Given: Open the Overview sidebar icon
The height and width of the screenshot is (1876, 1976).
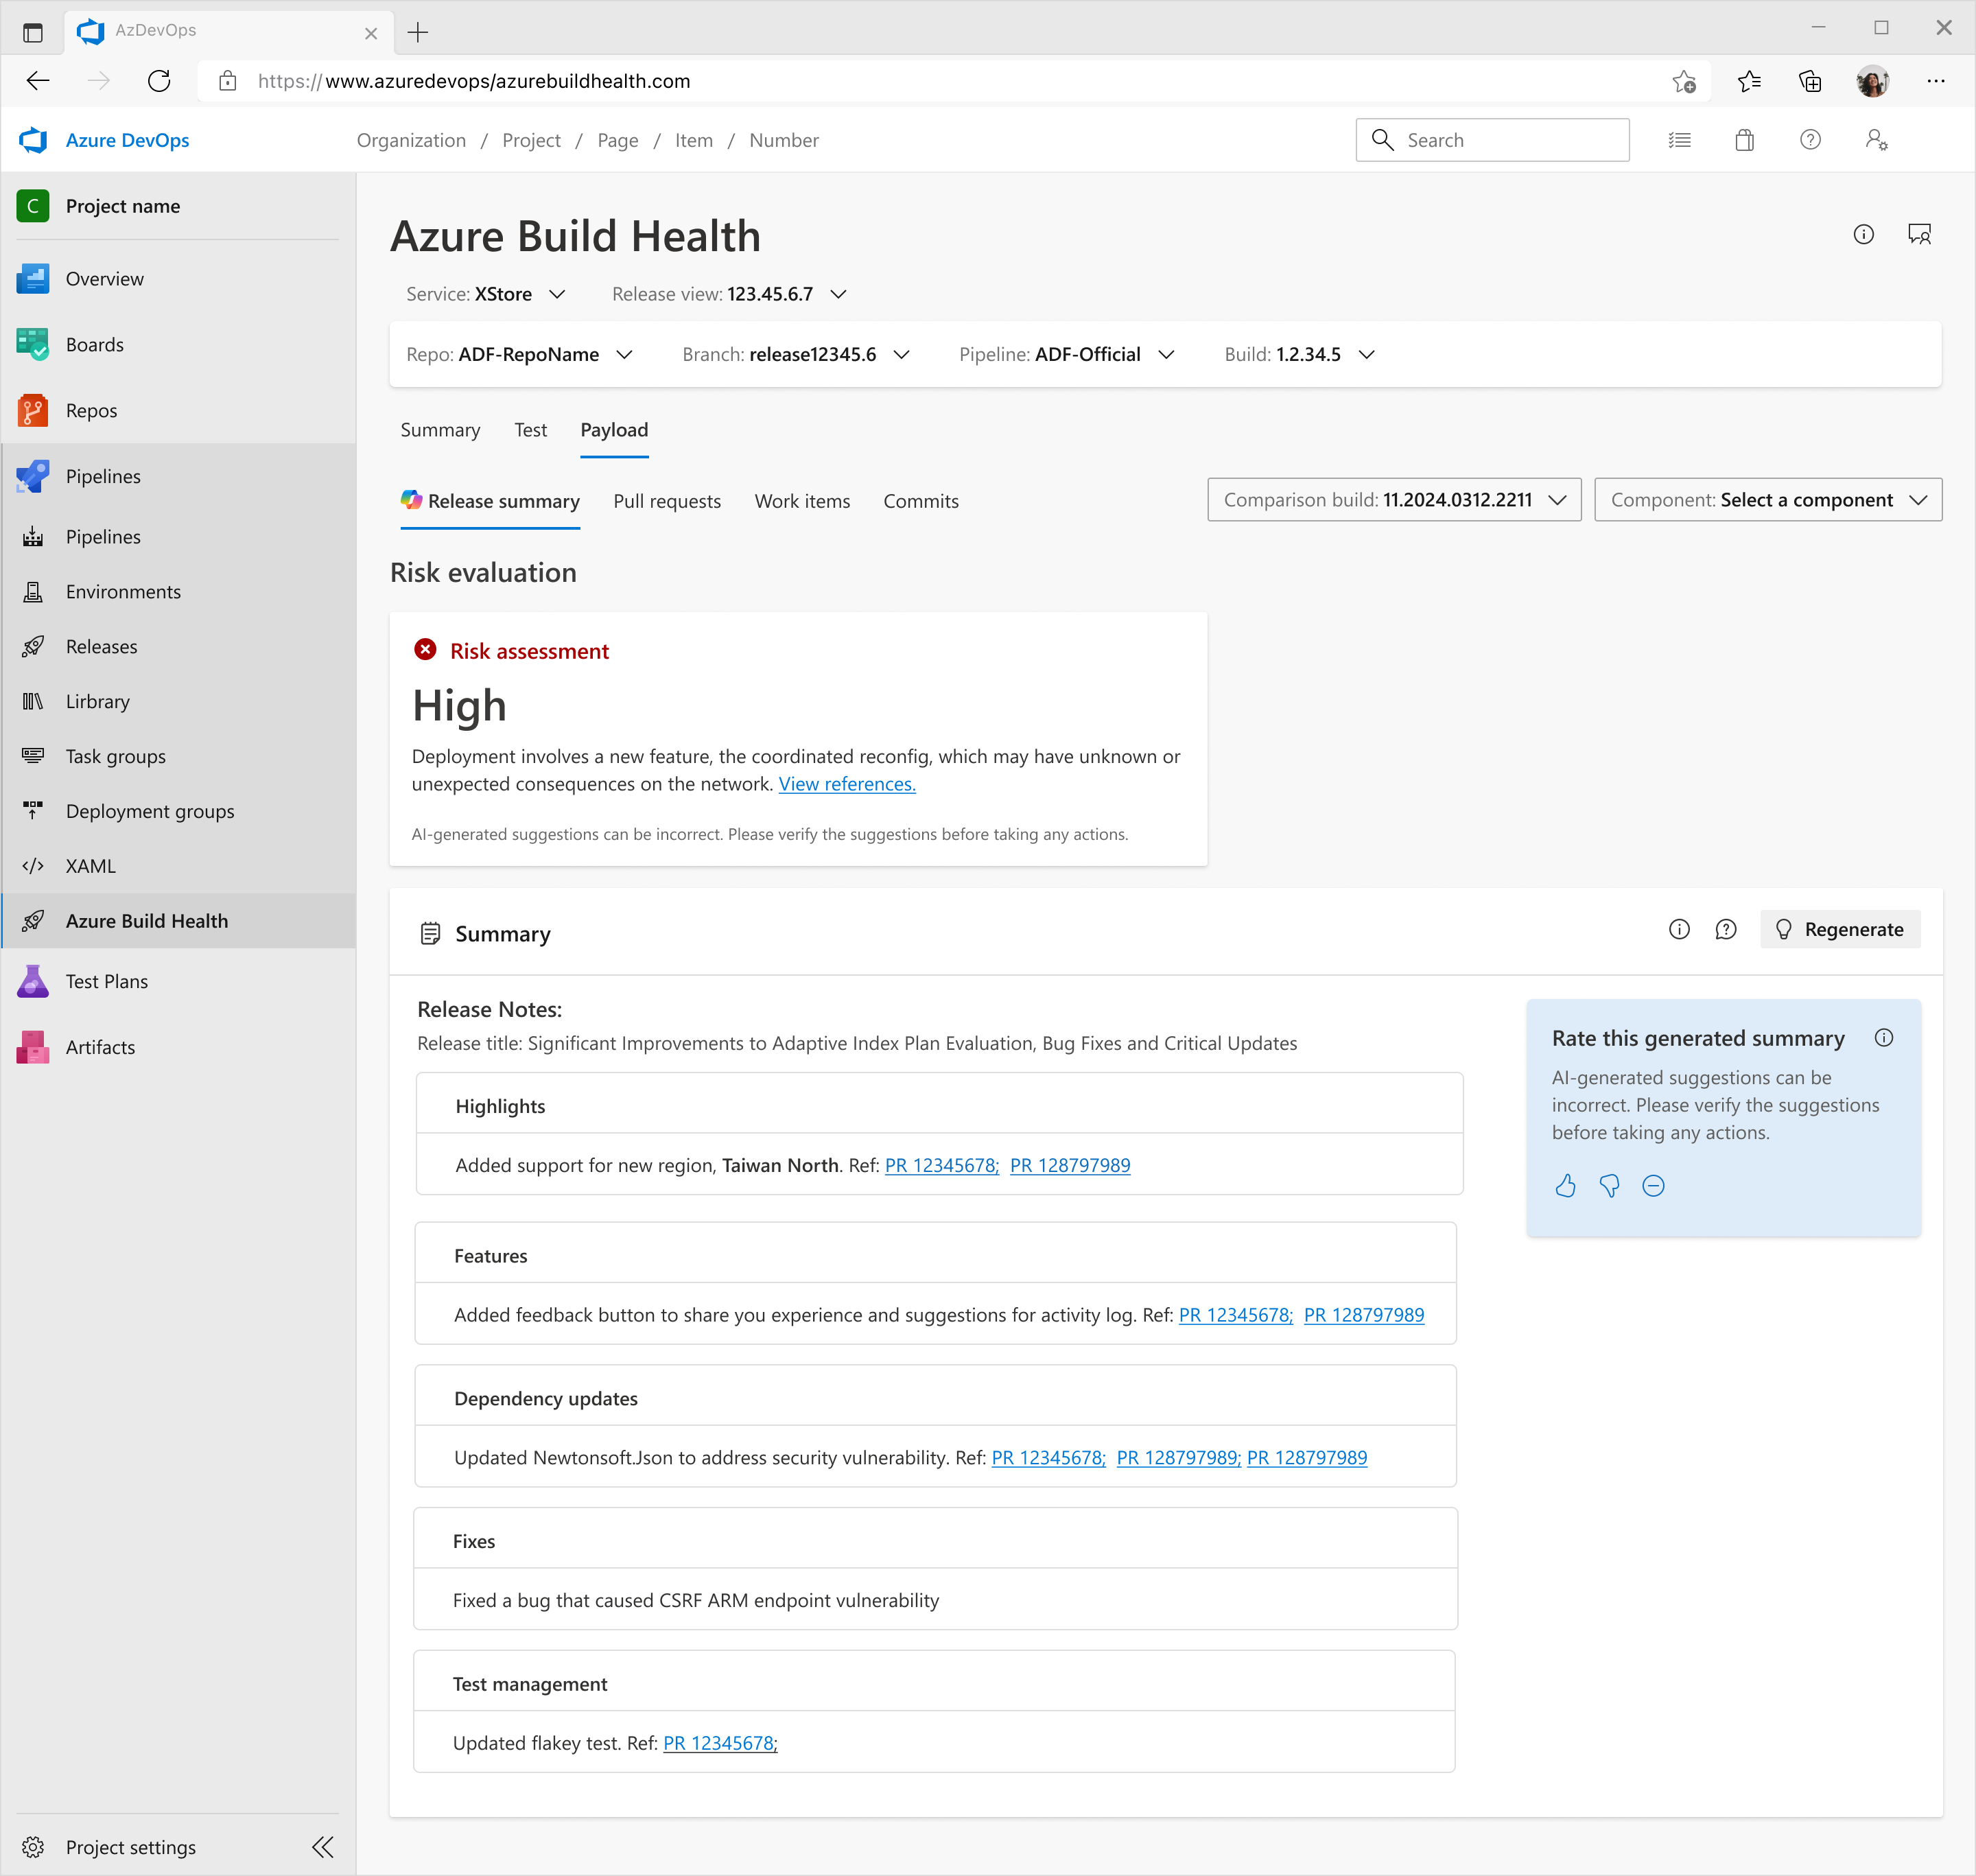Looking at the screenshot, I should [x=33, y=279].
